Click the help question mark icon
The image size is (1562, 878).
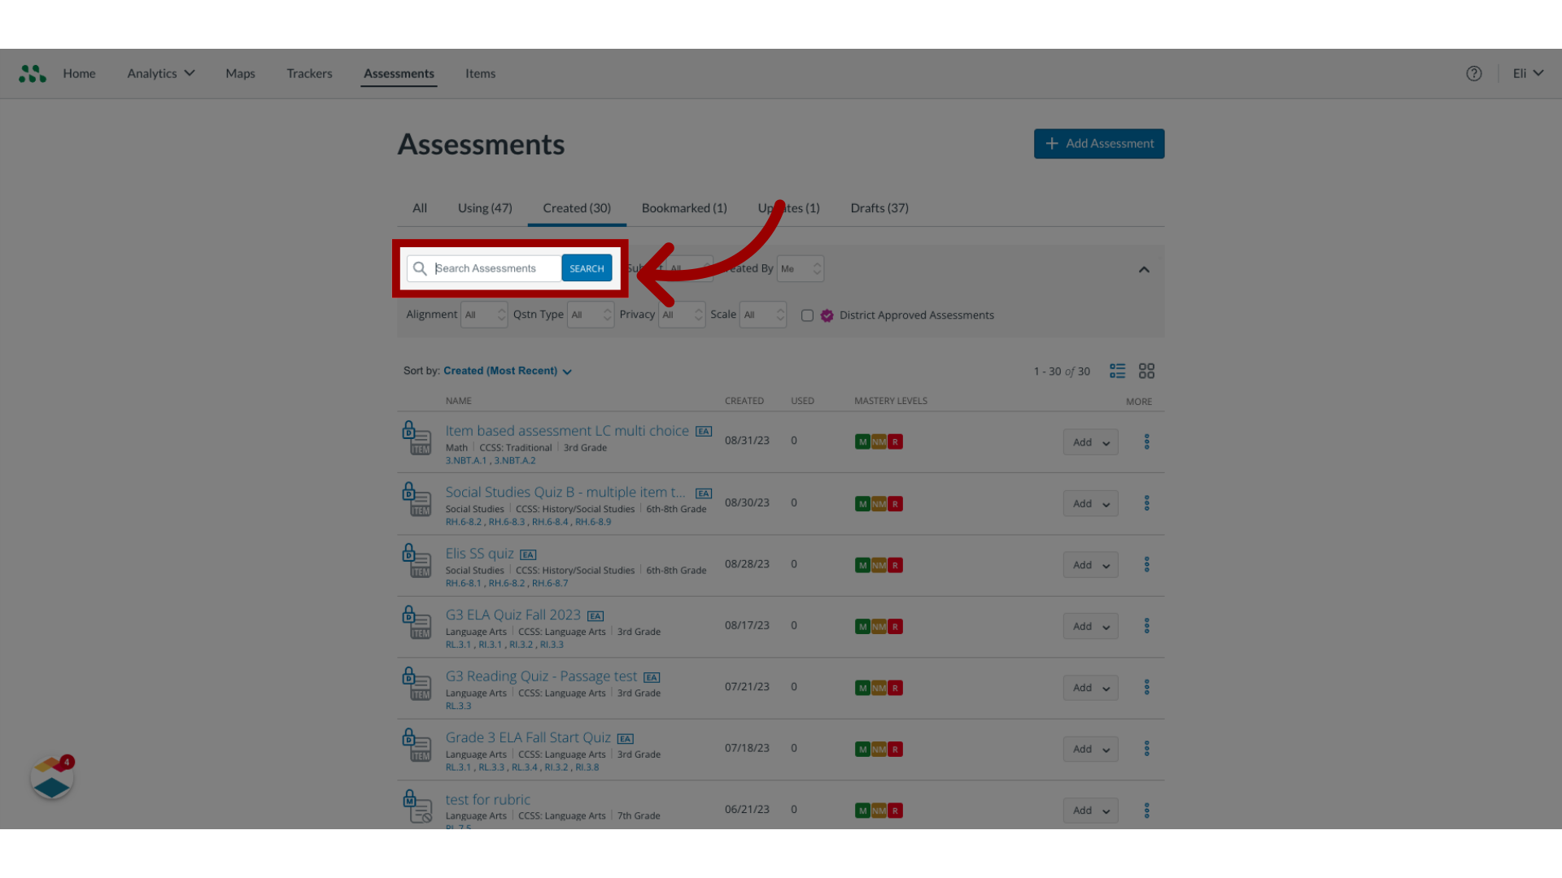point(1474,73)
